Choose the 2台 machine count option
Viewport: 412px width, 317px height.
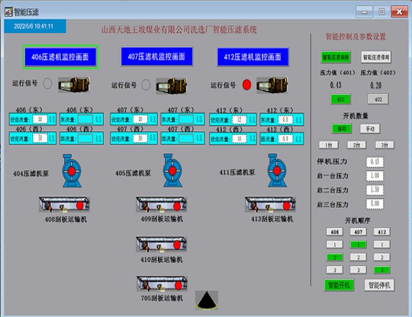click(357, 145)
